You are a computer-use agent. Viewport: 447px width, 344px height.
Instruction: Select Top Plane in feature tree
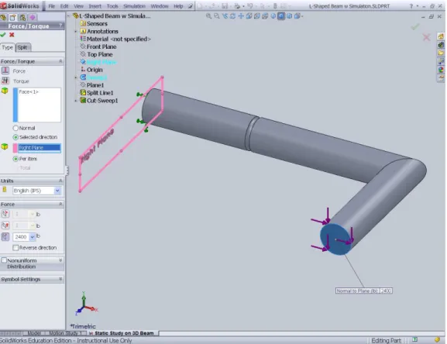100,54
